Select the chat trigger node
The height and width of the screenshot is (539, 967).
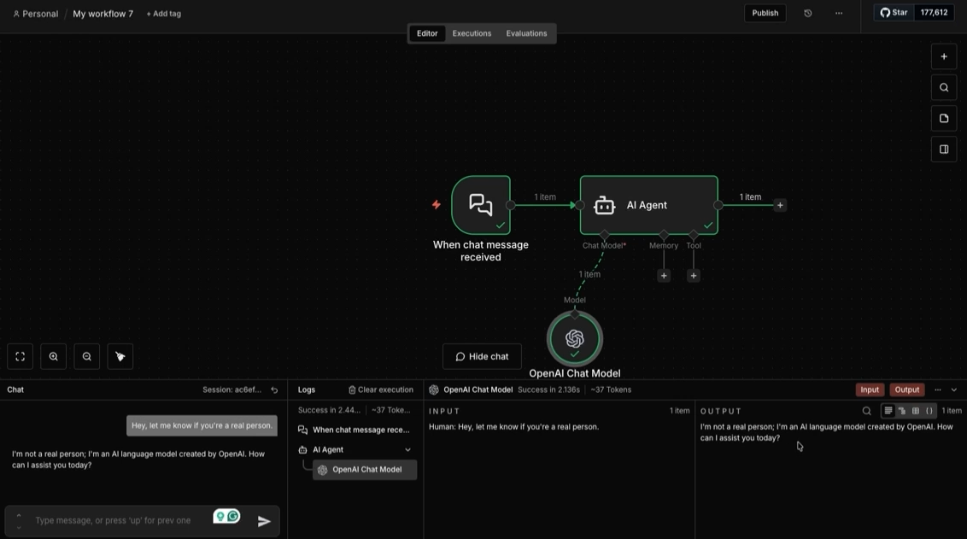coord(481,205)
